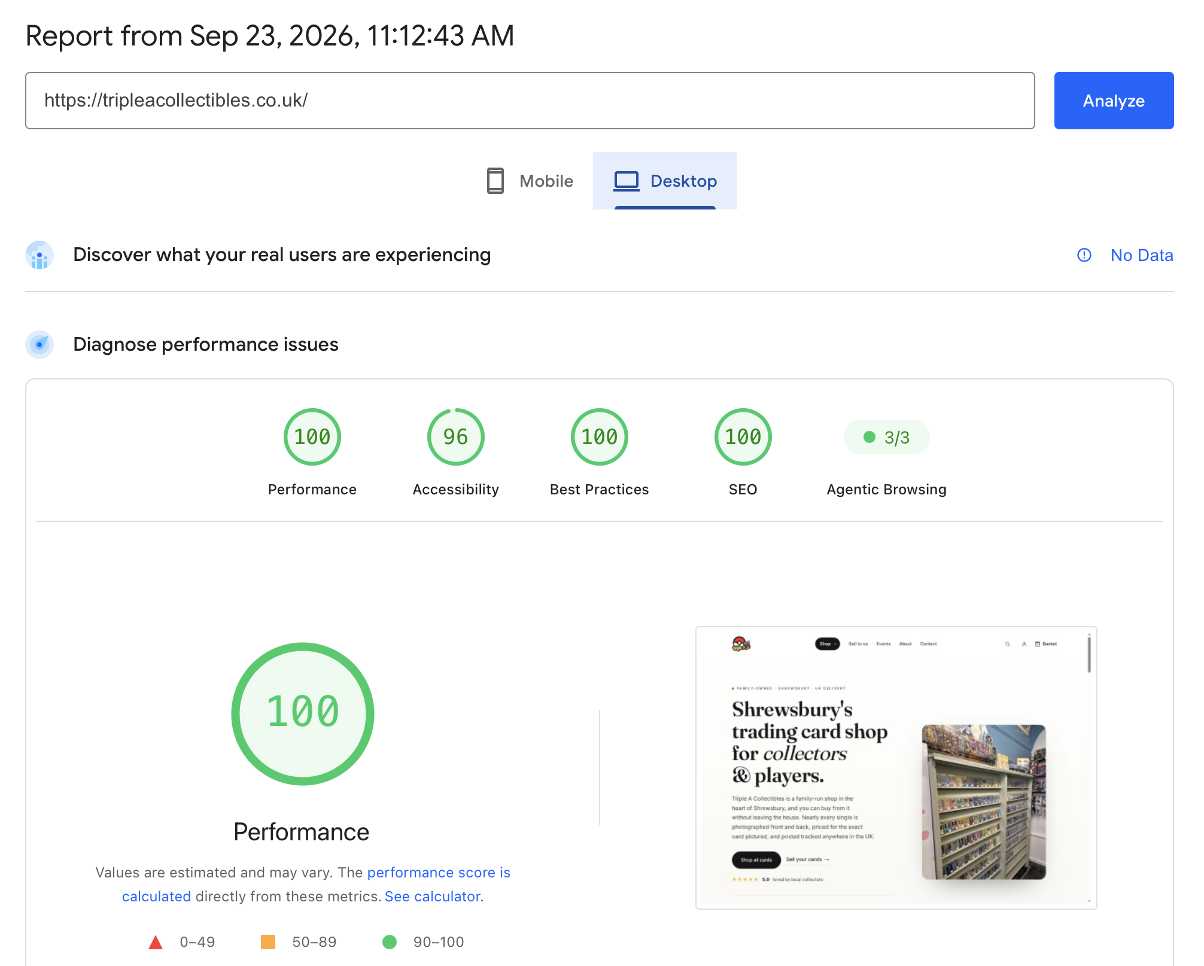Click the real users experience icon
This screenshot has height=966, width=1204.
click(x=39, y=255)
